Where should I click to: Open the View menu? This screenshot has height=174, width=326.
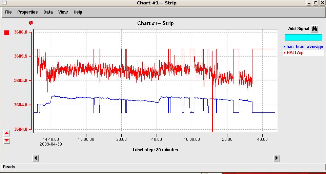[63, 12]
